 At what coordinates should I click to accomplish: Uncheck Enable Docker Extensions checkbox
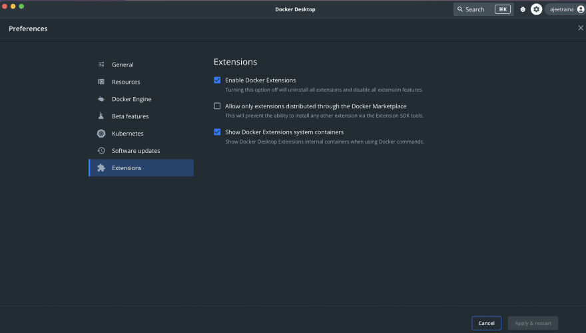pyautogui.click(x=217, y=80)
